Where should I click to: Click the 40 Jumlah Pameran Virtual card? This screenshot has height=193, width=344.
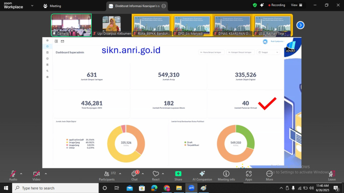click(245, 105)
